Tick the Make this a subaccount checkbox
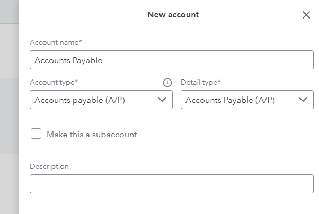319x214 pixels. coord(36,133)
